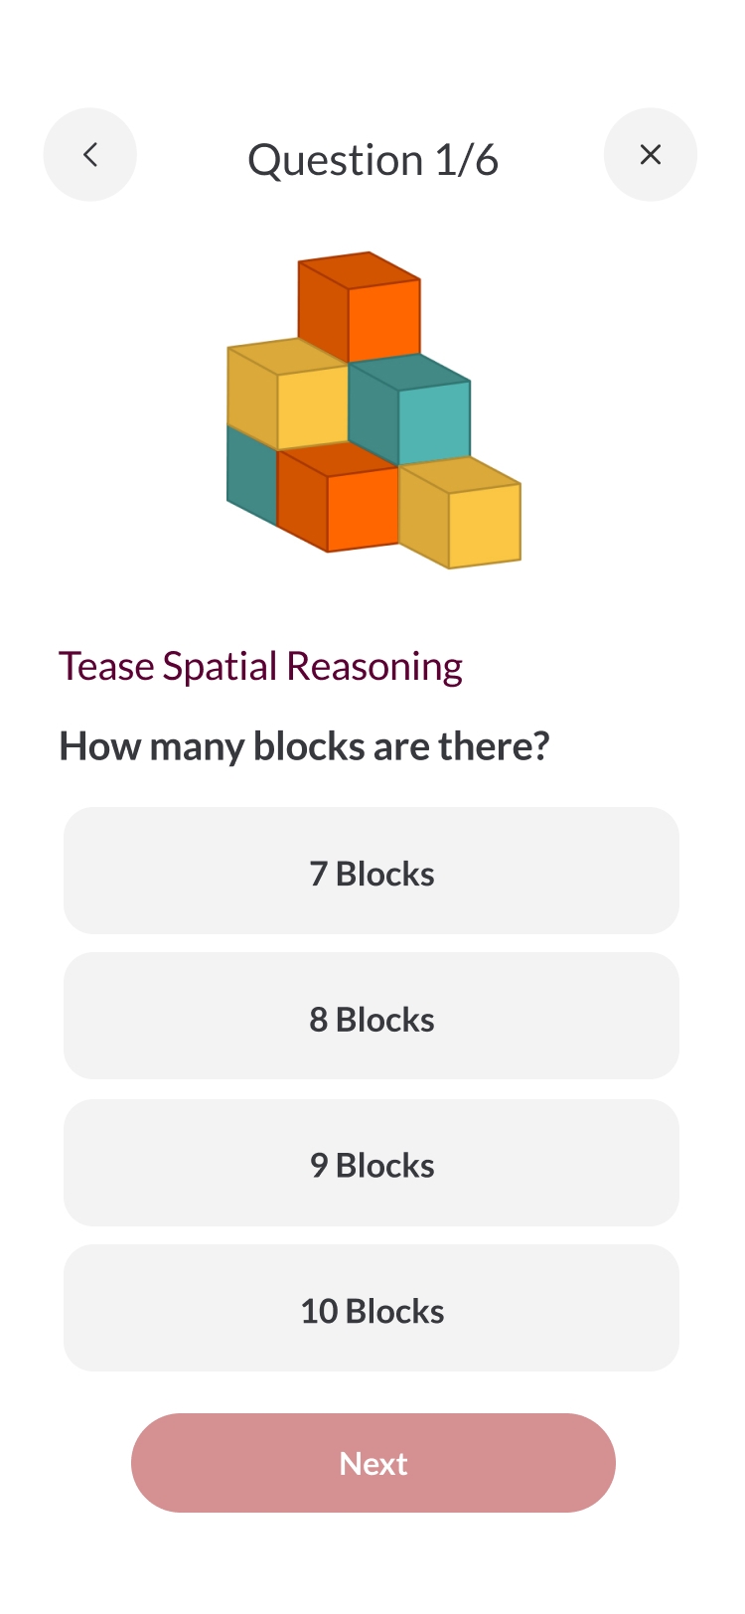The height and width of the screenshot is (1614, 745).
Task: Choose the 9 Blocks answer option
Action: [x=372, y=1162]
